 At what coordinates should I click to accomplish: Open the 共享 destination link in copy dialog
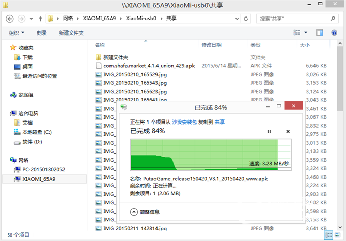[219, 122]
